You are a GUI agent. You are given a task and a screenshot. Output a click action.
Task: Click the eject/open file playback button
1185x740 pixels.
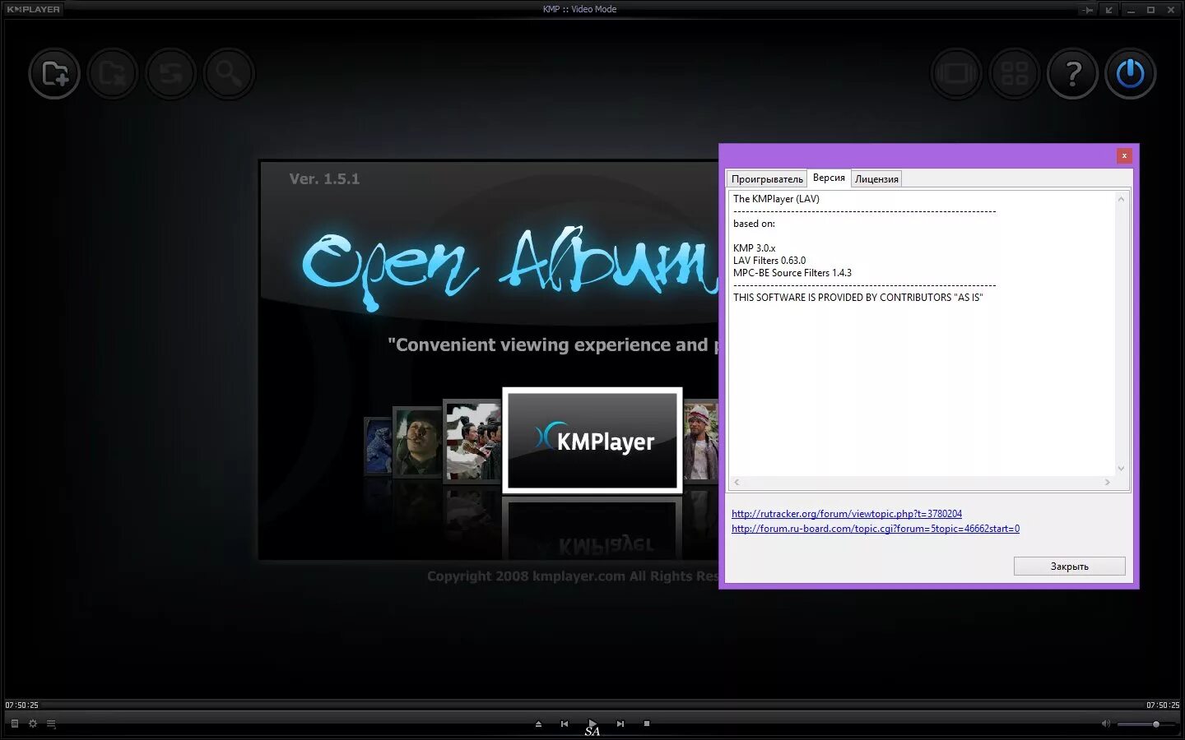[538, 724]
